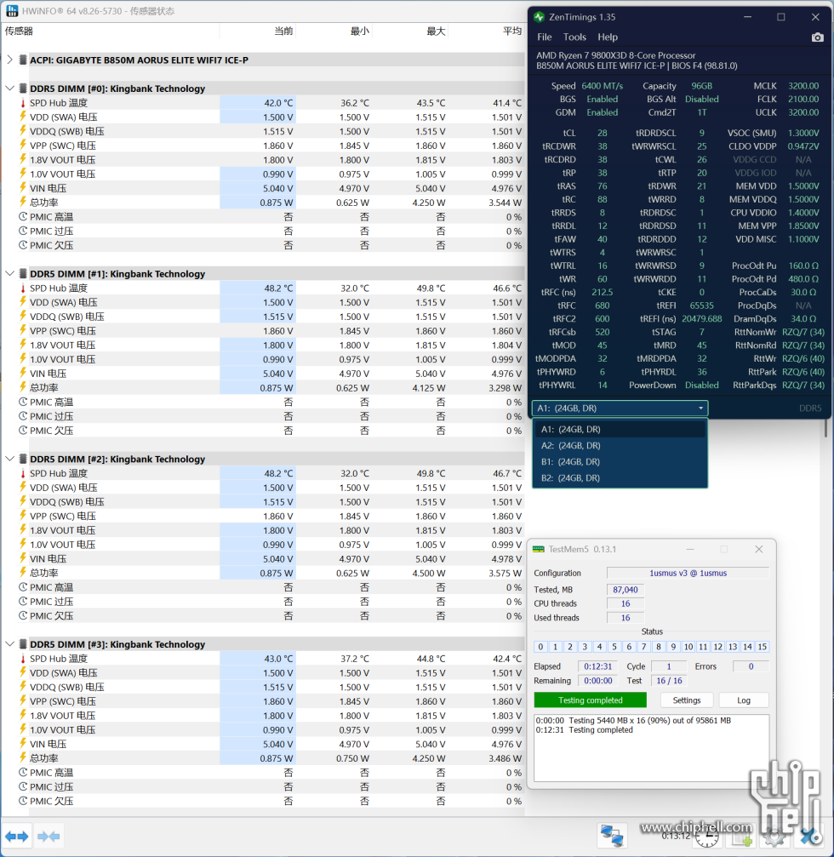Click the ZenTimings logo icon in title bar
The width and height of the screenshot is (834, 857).
coord(540,17)
